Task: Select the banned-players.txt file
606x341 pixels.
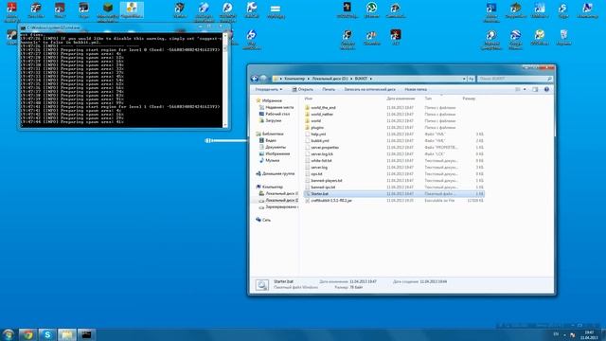Action: [326, 181]
